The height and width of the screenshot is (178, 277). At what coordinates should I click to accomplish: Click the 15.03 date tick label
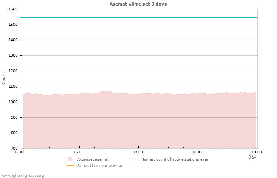19,152
